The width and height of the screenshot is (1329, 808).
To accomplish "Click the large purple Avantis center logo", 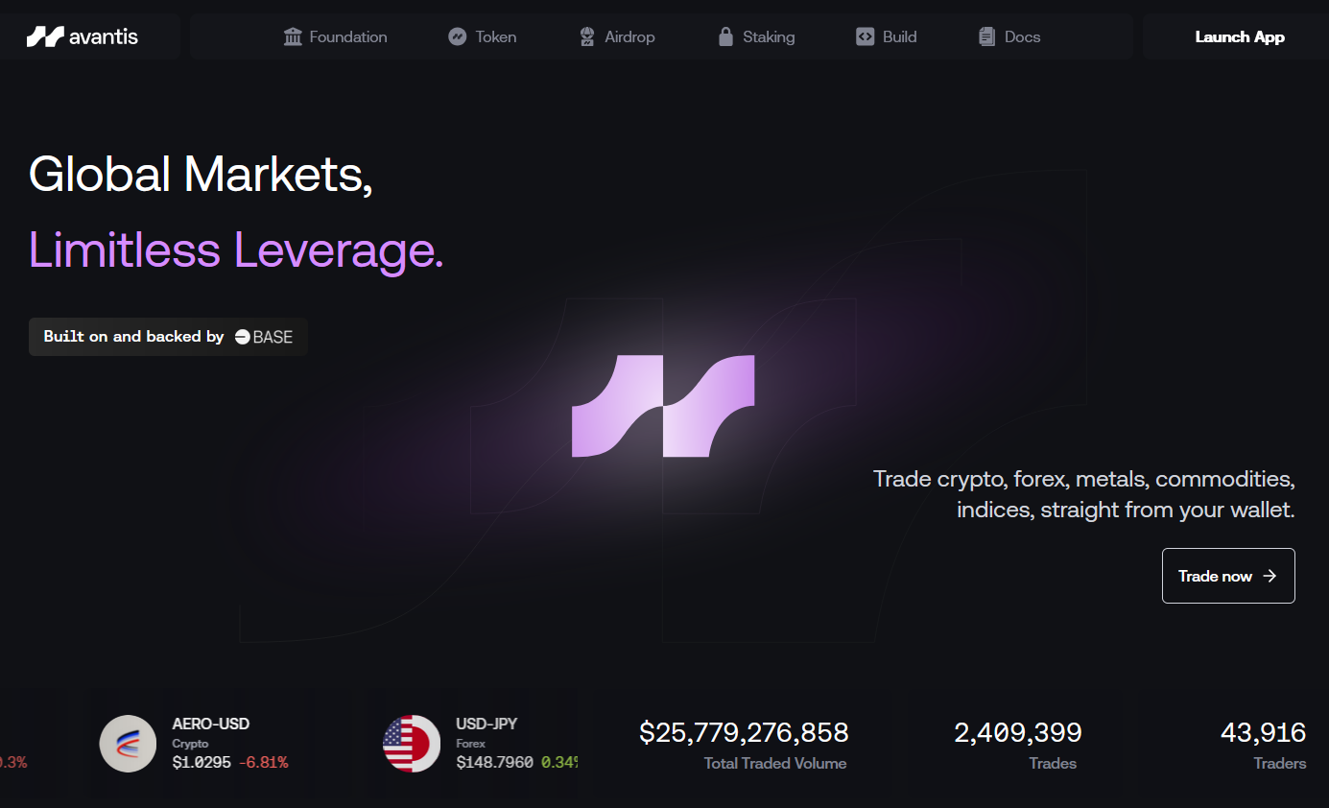I will tap(663, 406).
